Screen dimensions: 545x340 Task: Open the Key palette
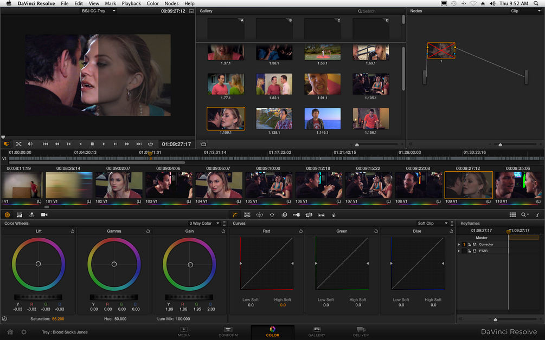[x=297, y=214]
